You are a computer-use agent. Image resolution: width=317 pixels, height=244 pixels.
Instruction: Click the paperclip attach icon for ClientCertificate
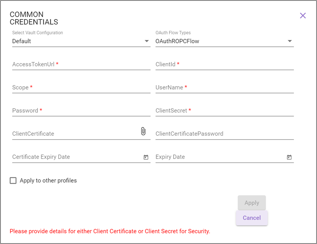143,131
